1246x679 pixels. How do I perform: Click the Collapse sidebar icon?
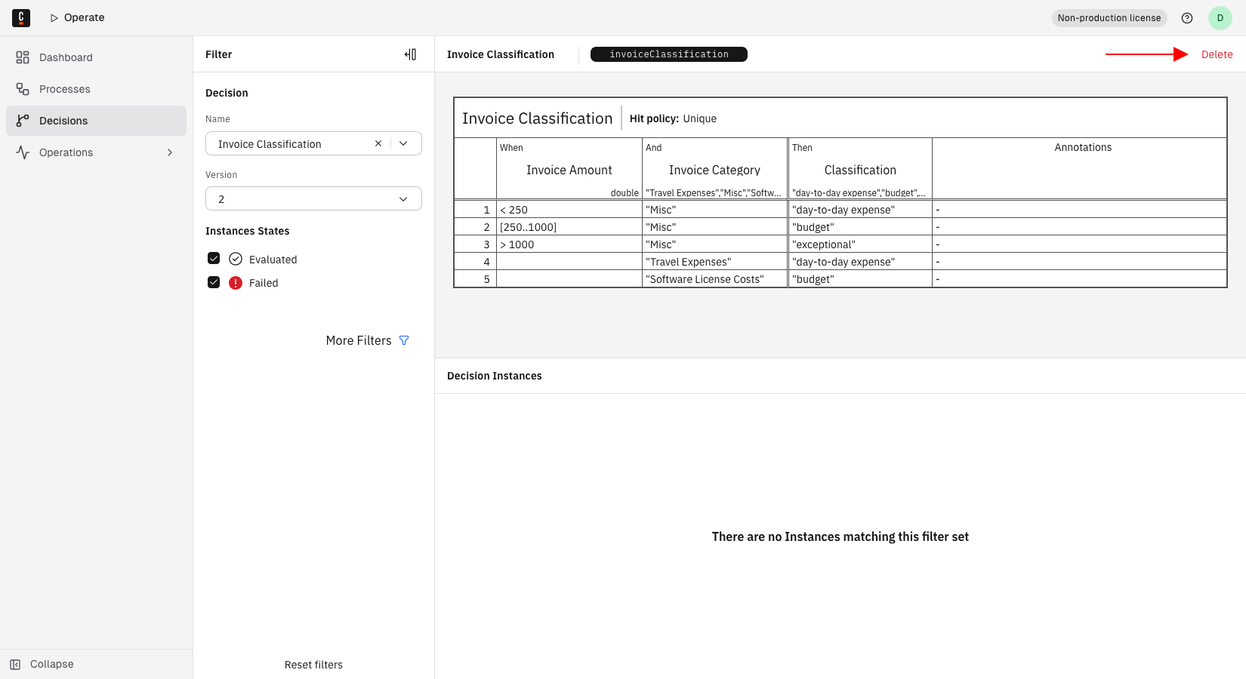(15, 664)
